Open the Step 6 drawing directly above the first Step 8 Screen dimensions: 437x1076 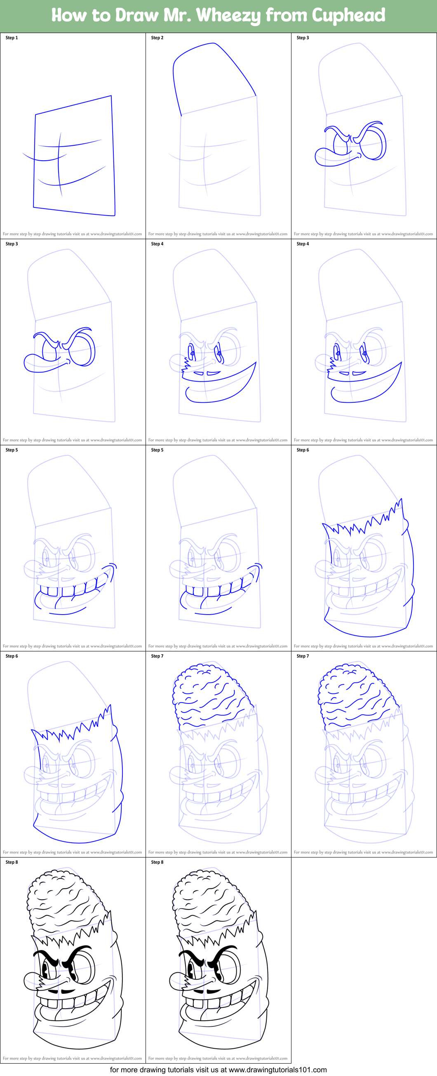click(73, 754)
